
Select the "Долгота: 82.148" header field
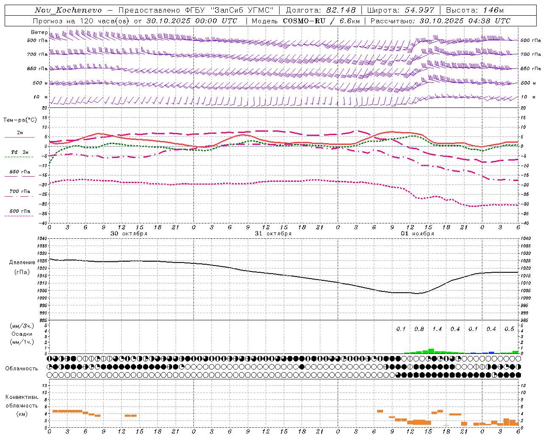pyautogui.click(x=321, y=10)
